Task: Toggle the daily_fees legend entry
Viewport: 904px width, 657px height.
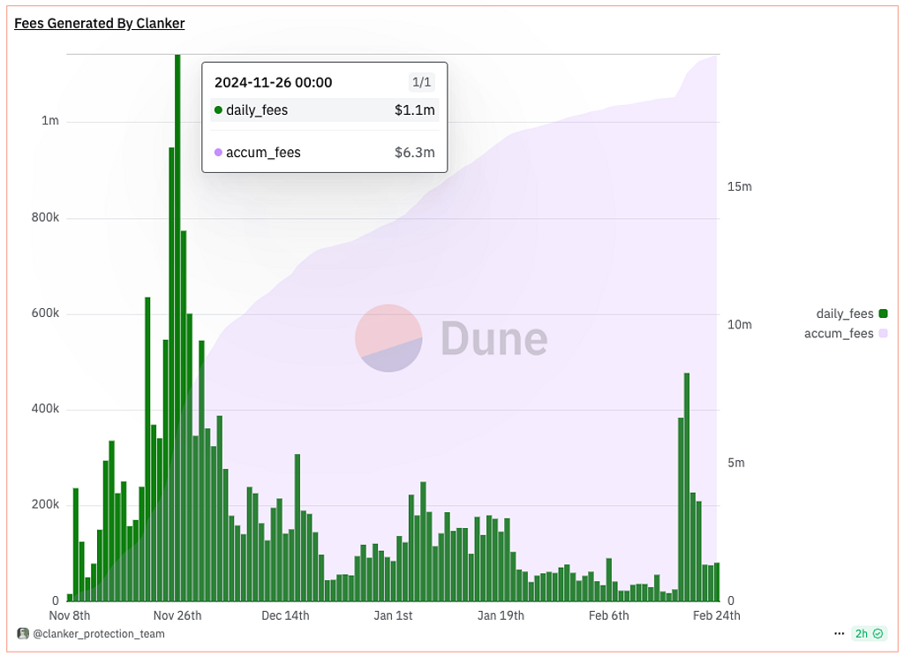Action: click(852, 313)
